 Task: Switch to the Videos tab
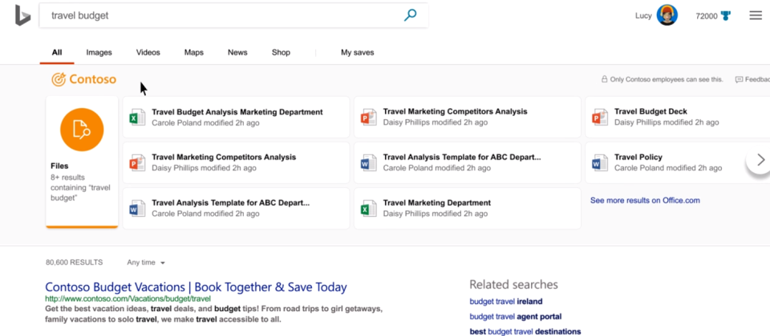(x=148, y=53)
